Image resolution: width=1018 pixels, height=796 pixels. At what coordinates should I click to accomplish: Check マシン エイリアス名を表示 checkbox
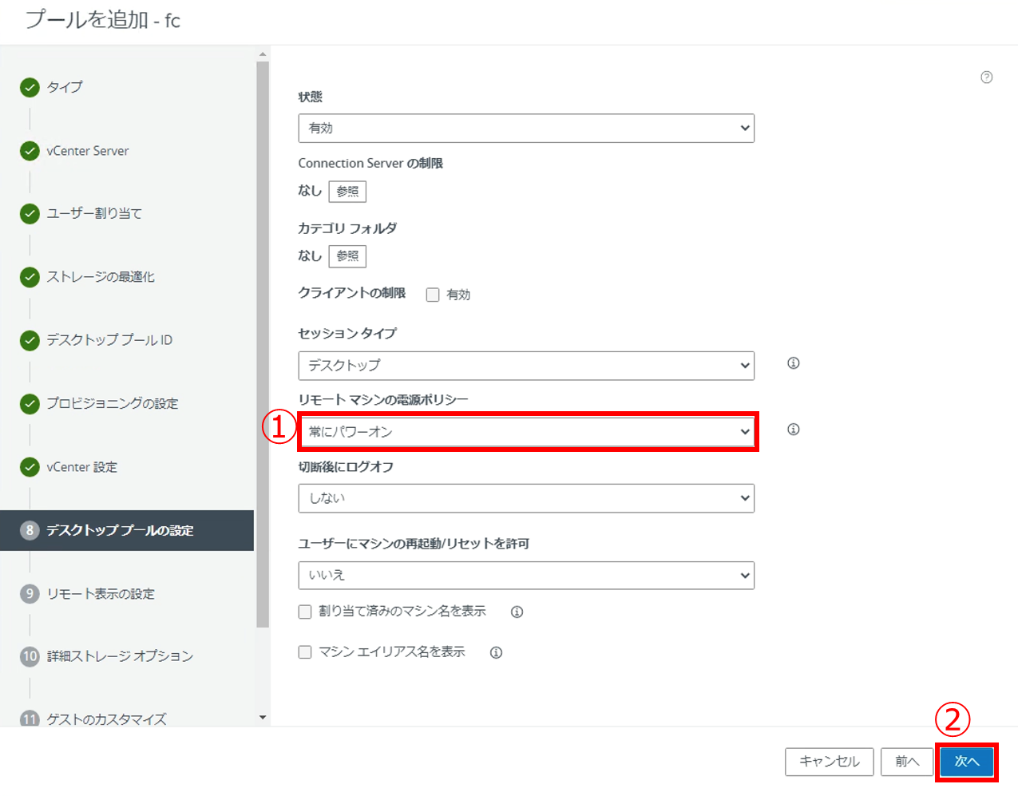pos(305,652)
